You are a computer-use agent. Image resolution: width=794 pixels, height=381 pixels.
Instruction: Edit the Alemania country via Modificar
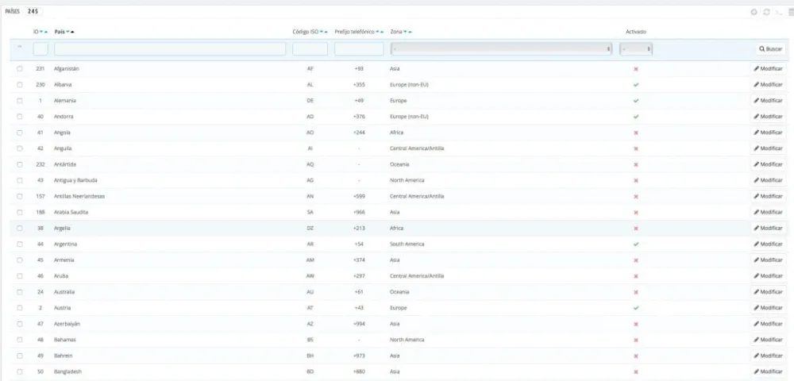click(x=768, y=101)
